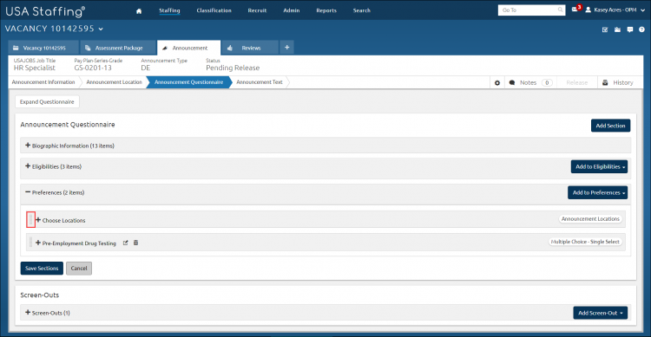Click the Pending Release status text
The height and width of the screenshot is (337, 651).
pos(233,68)
